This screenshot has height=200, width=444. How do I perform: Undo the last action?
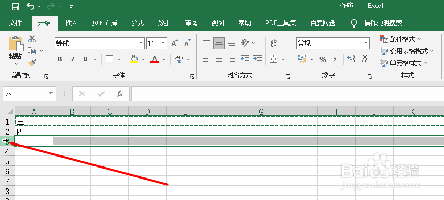pos(30,6)
